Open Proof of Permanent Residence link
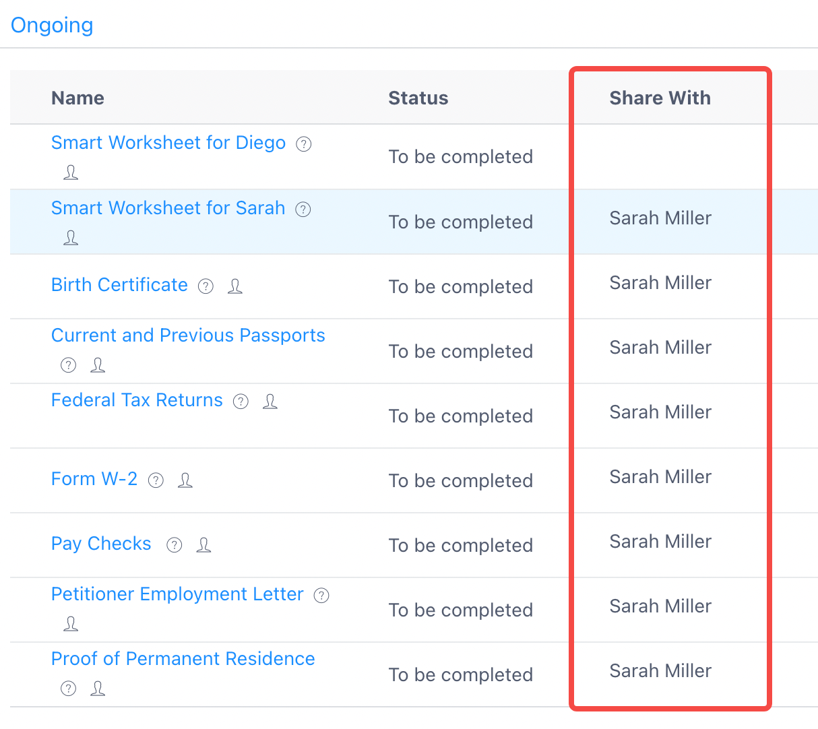The image size is (818, 729). pyautogui.click(x=183, y=659)
